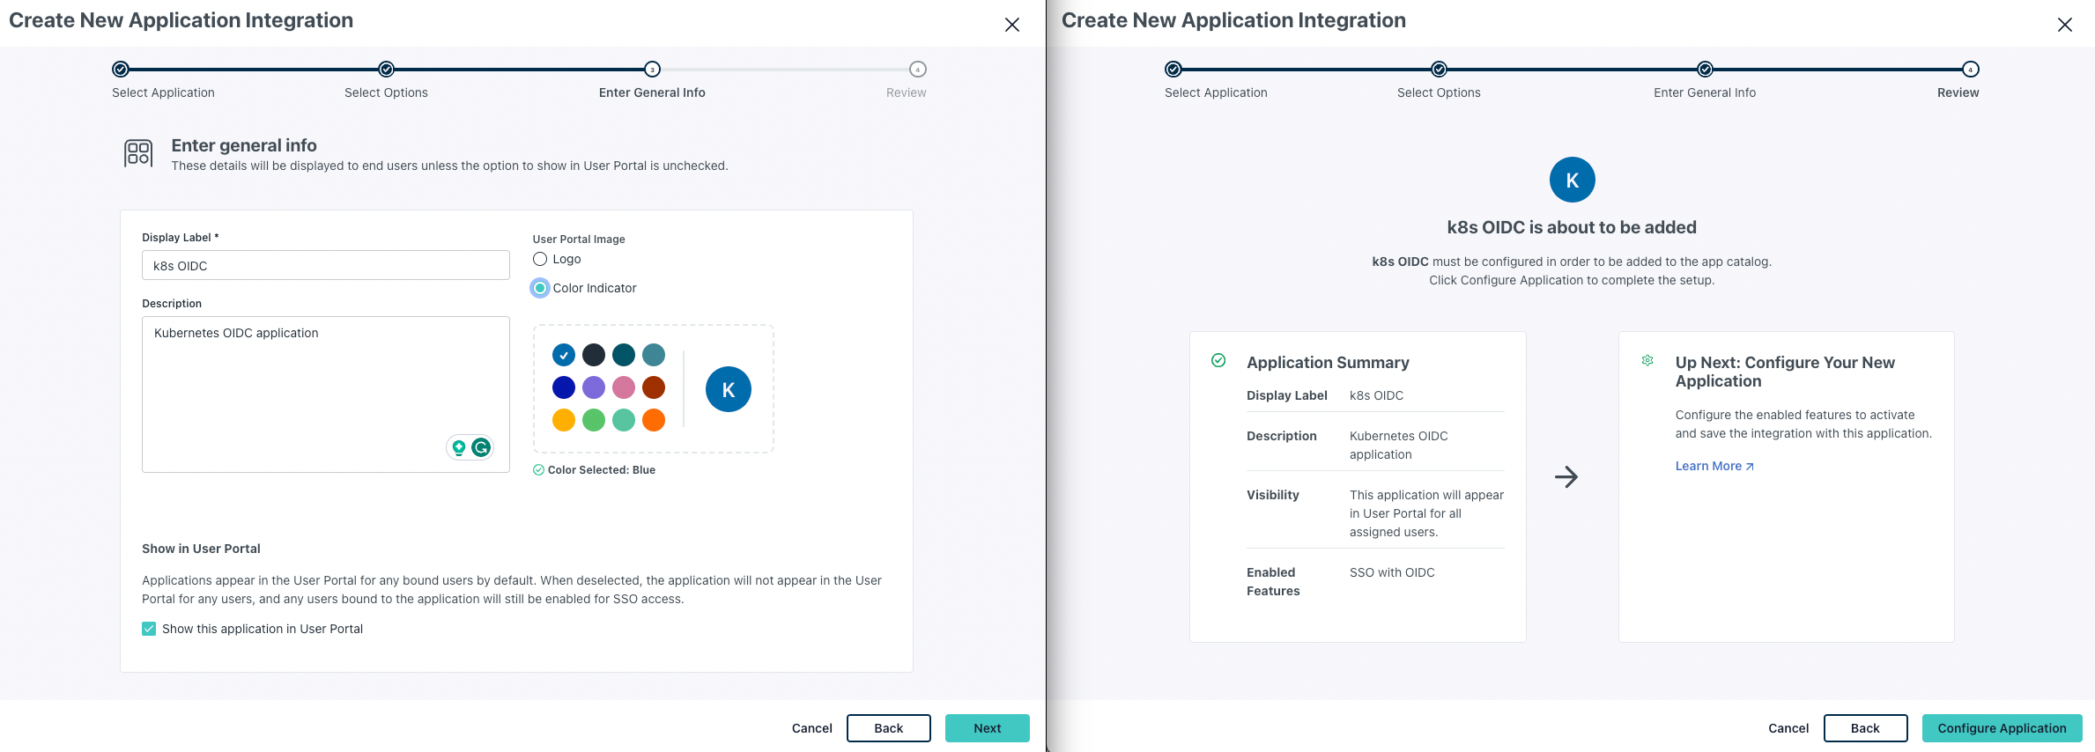Image resolution: width=2095 pixels, height=752 pixels.
Task: Click the general info grid icon
Action: (138, 153)
